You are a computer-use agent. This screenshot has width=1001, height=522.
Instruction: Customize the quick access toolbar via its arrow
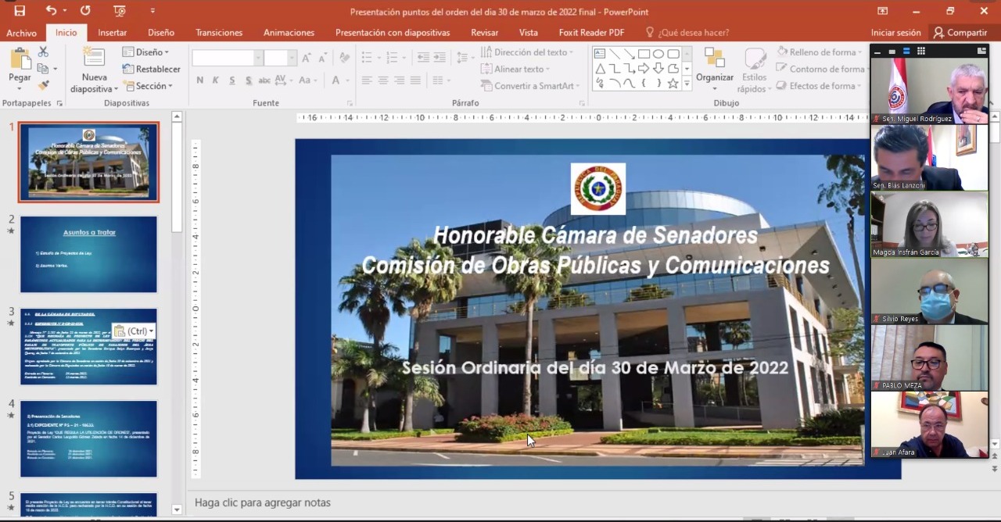[152, 11]
